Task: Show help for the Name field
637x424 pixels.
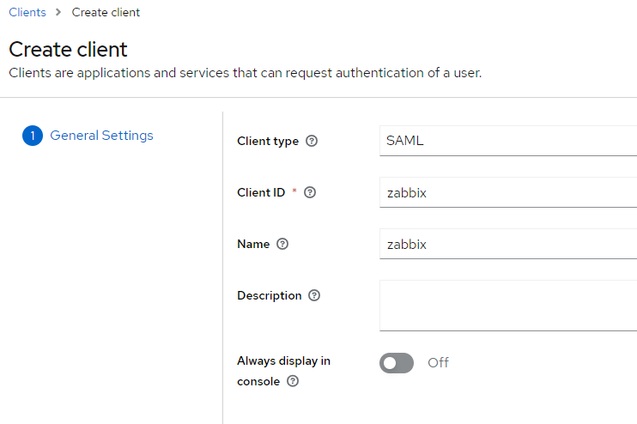Action: pos(282,244)
